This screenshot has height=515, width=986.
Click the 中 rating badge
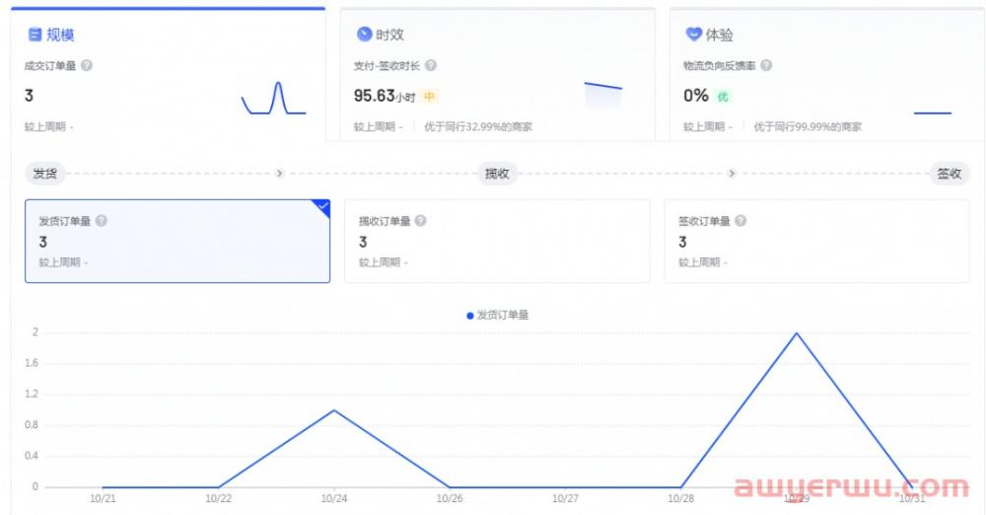pos(430,97)
